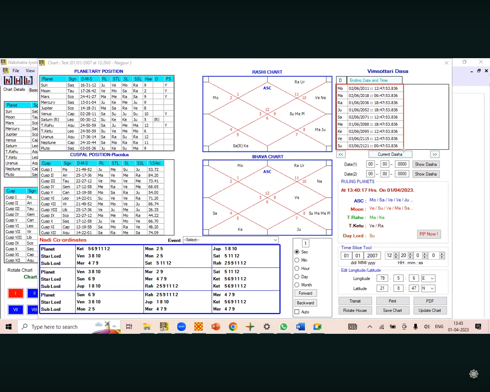Close the Chart Test window
The height and width of the screenshot is (392, 490).
pos(446,63)
